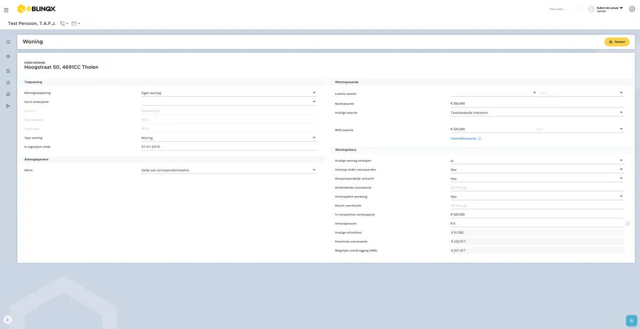Open the Onvoorwaardelijk verkocht dropdown
The image size is (640, 329).
tap(537, 178)
